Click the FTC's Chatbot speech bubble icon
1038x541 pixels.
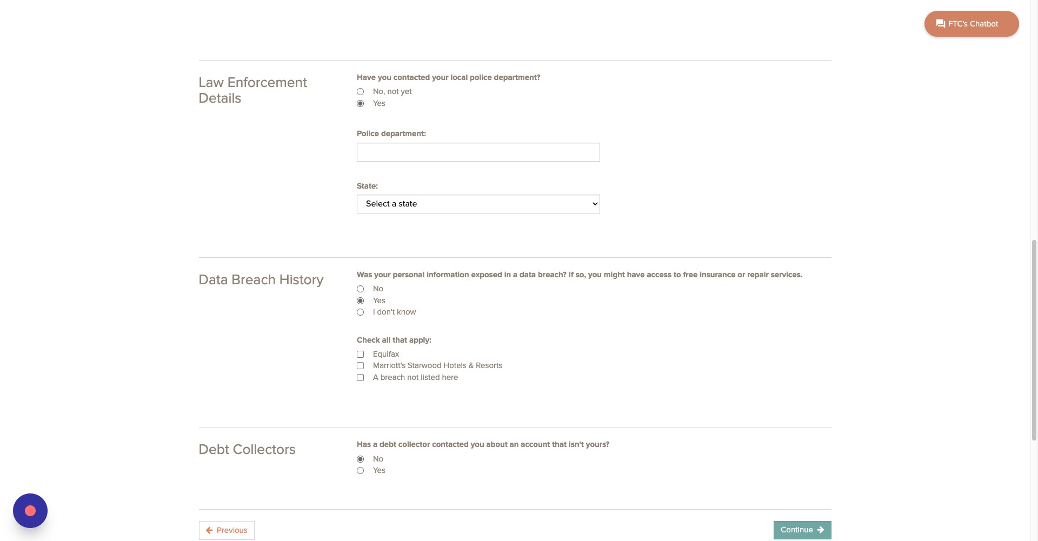(x=940, y=24)
